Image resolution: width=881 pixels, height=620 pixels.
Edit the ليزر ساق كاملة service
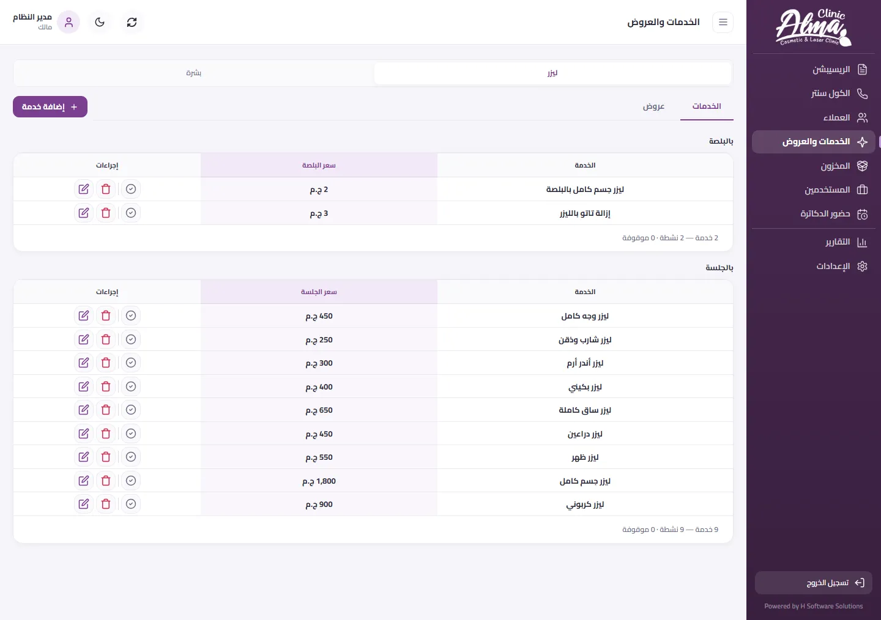click(84, 410)
